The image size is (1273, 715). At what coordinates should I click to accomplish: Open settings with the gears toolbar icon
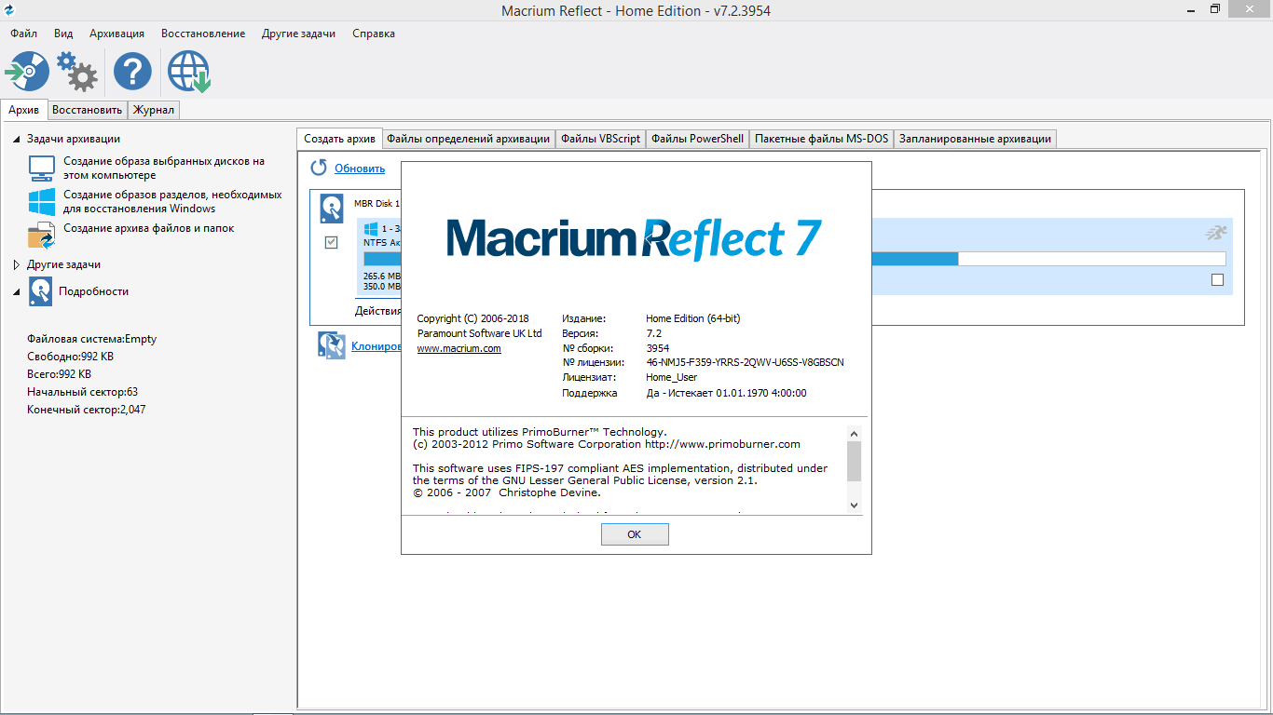pos(76,72)
